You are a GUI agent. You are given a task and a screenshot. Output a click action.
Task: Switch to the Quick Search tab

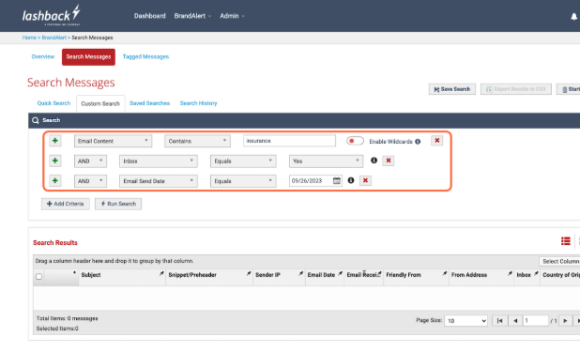point(53,103)
